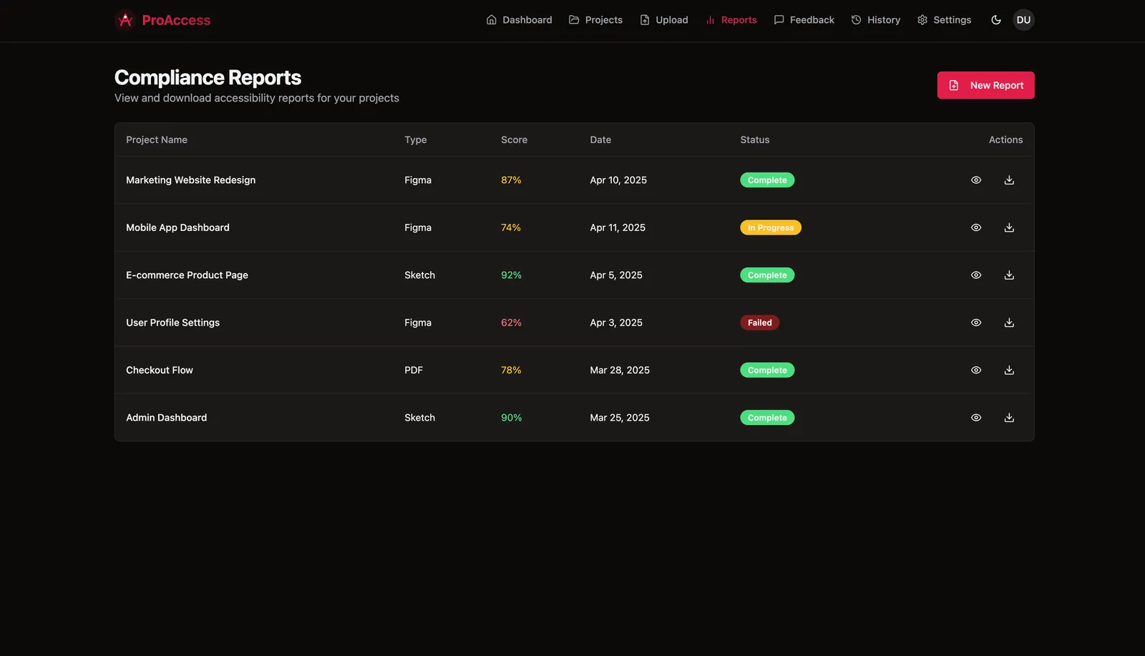This screenshot has width=1145, height=656.
Task: Download the User Profile Settings report
Action: tap(1009, 323)
